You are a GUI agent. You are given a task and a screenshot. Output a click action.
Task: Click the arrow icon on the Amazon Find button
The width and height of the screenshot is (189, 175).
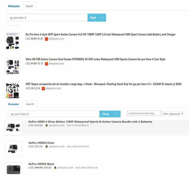click(116, 114)
